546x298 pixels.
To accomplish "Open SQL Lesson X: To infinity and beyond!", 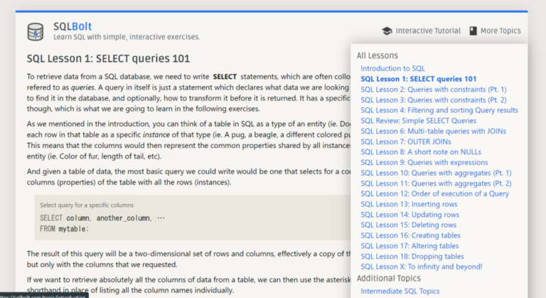I will click(x=422, y=267).
